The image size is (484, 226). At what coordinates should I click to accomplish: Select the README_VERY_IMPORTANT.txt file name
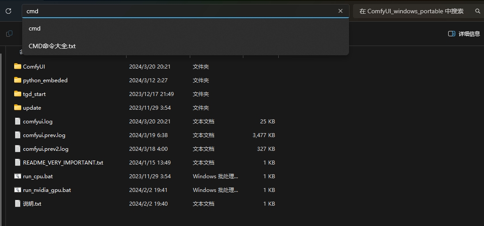[x=63, y=162]
